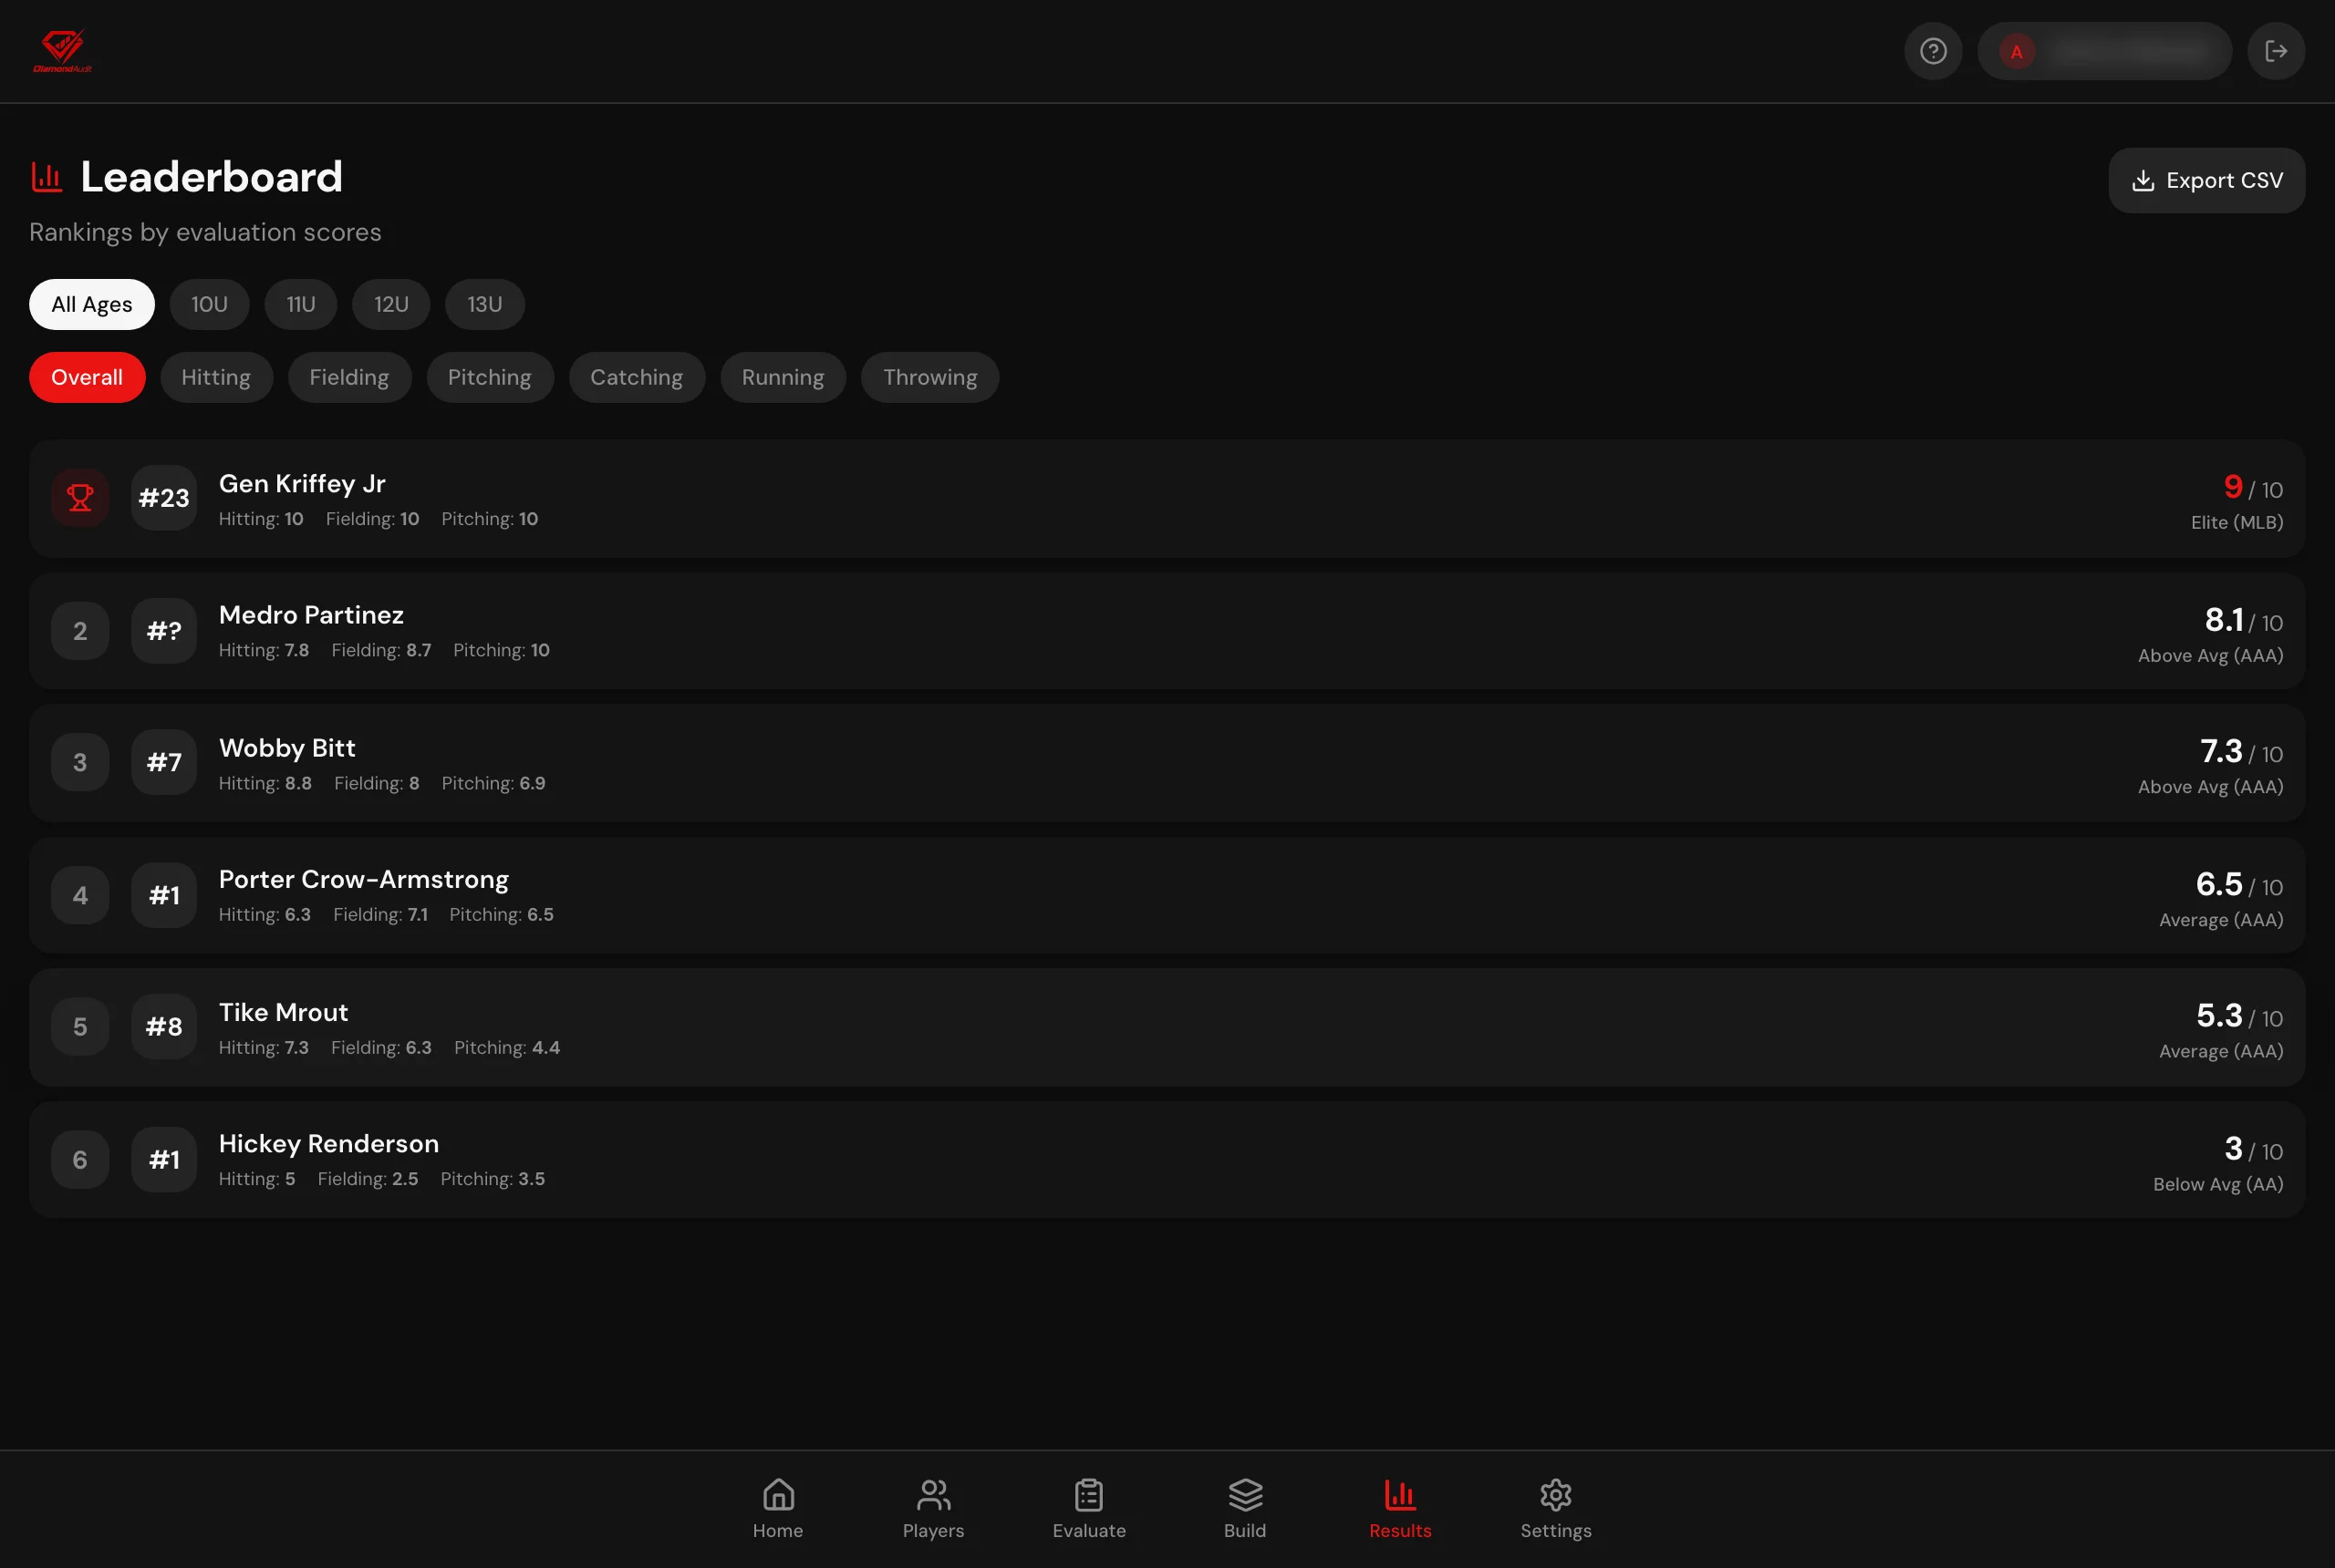
Task: Open Porter Crow-Armstrong's leaderboard entry
Action: tap(1167, 894)
